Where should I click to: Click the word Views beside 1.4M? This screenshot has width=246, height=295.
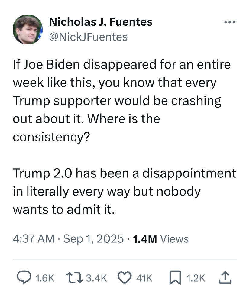(x=174, y=239)
